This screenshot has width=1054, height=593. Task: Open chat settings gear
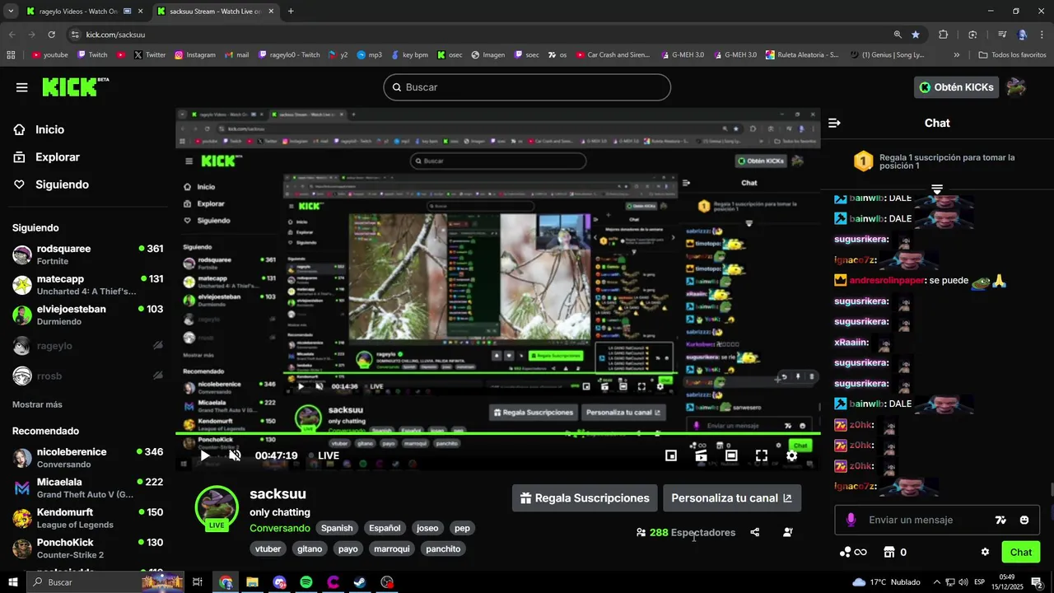coord(985,552)
